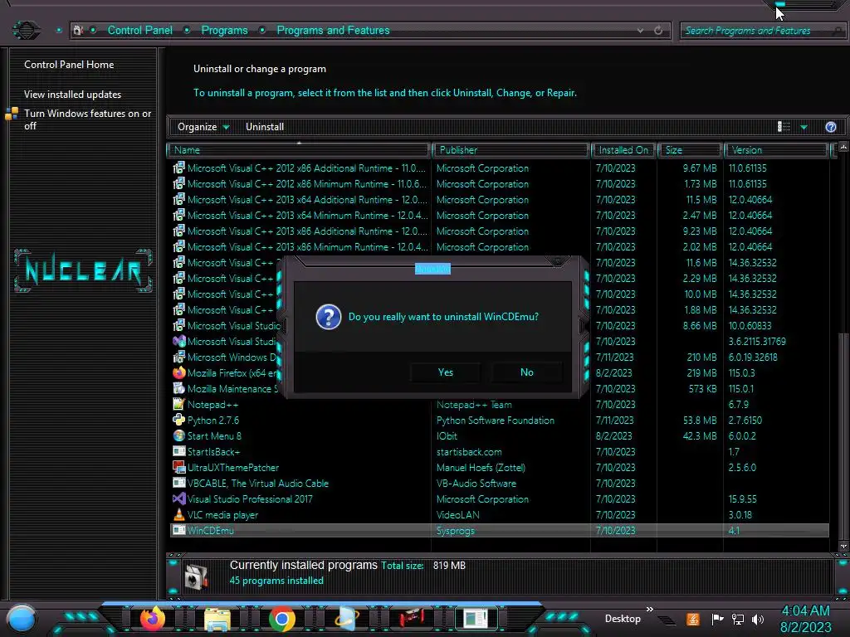Image resolution: width=850 pixels, height=637 pixels.
Task: Sort by the Size column header
Action: click(690, 150)
